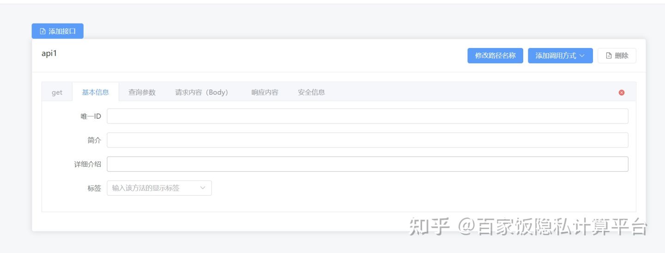665x253 pixels.
Task: Open the 安全信息 tab
Action: point(312,92)
